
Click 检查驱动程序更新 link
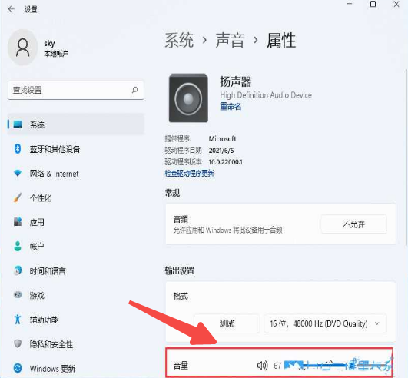[x=190, y=174]
